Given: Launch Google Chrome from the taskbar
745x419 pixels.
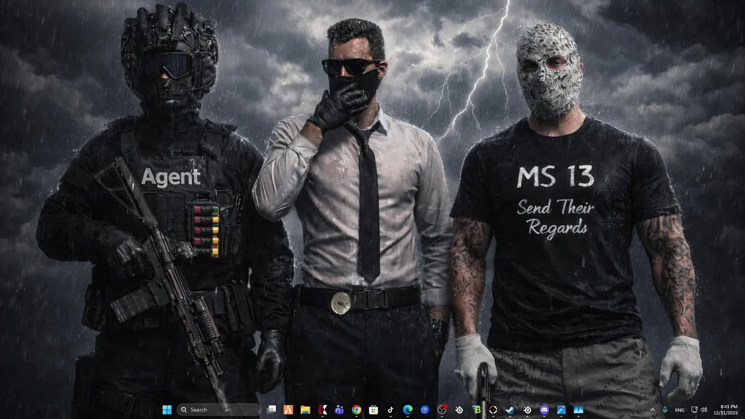Looking at the screenshot, I should pos(356,410).
